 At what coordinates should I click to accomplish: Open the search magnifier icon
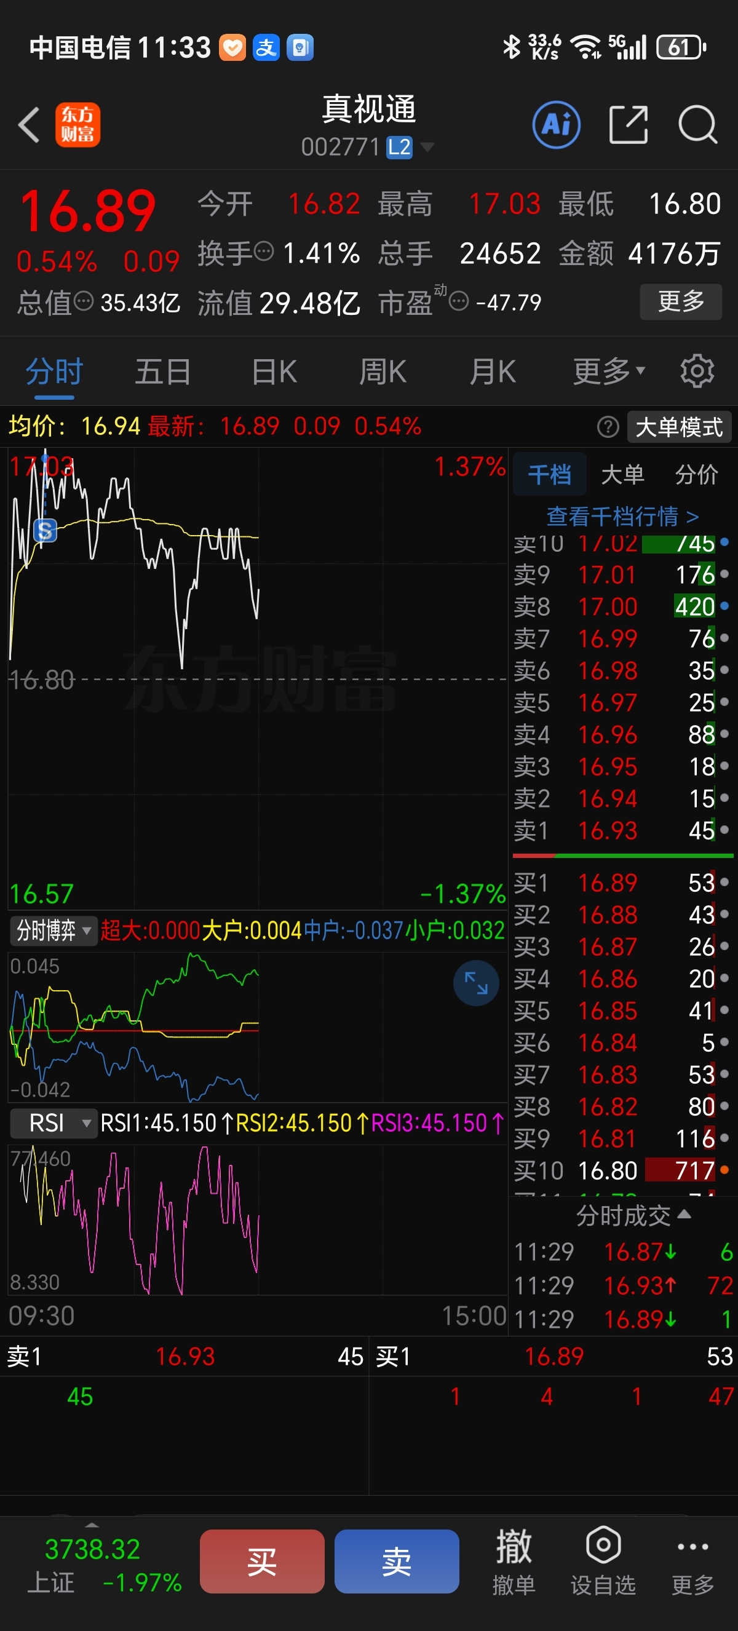tap(697, 125)
